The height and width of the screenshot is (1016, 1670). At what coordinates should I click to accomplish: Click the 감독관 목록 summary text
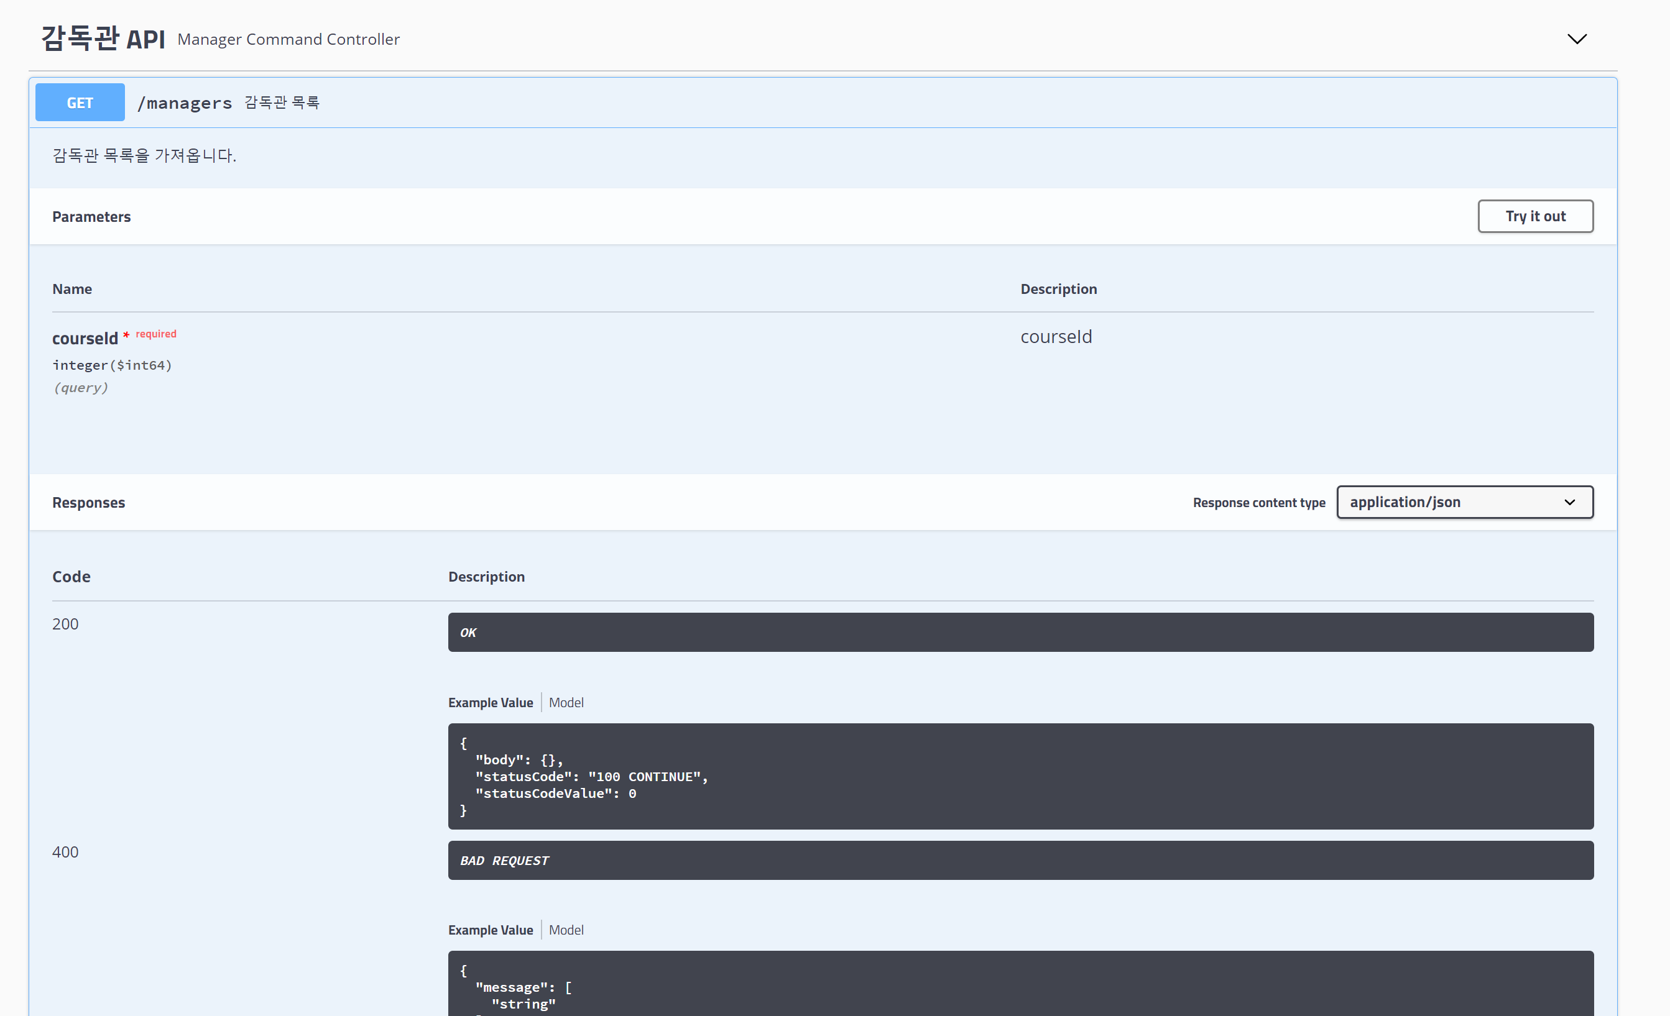click(282, 103)
